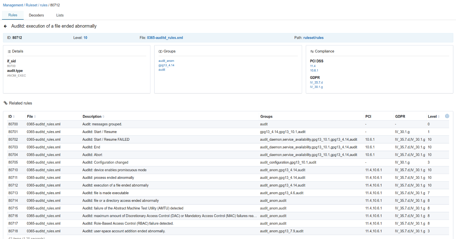Select rule ID 80713 in the table
456x239 pixels.
[13, 193]
